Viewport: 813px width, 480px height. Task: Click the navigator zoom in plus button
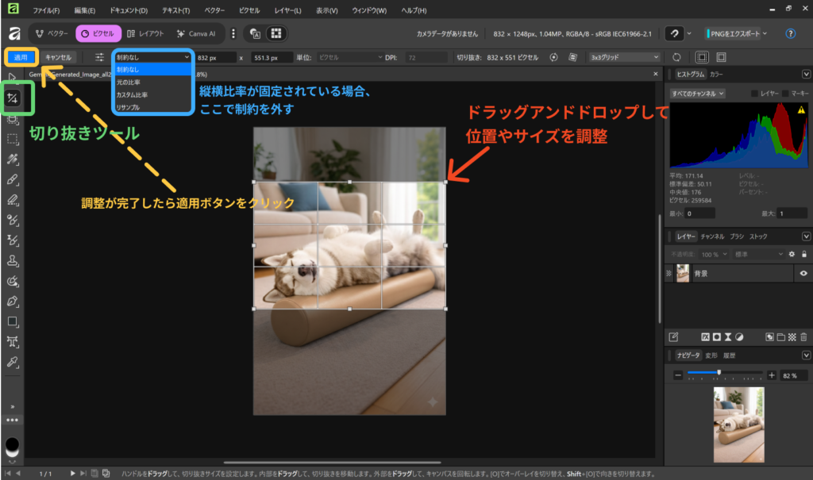pyautogui.click(x=771, y=374)
